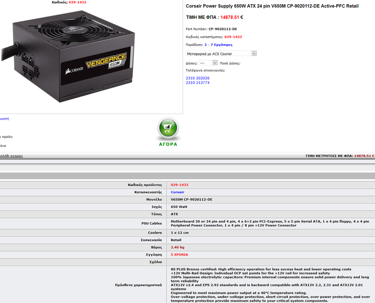Screen dimensions: 375x303
Task: Click the weight value 2.40 kg
Action: [x=178, y=247]
